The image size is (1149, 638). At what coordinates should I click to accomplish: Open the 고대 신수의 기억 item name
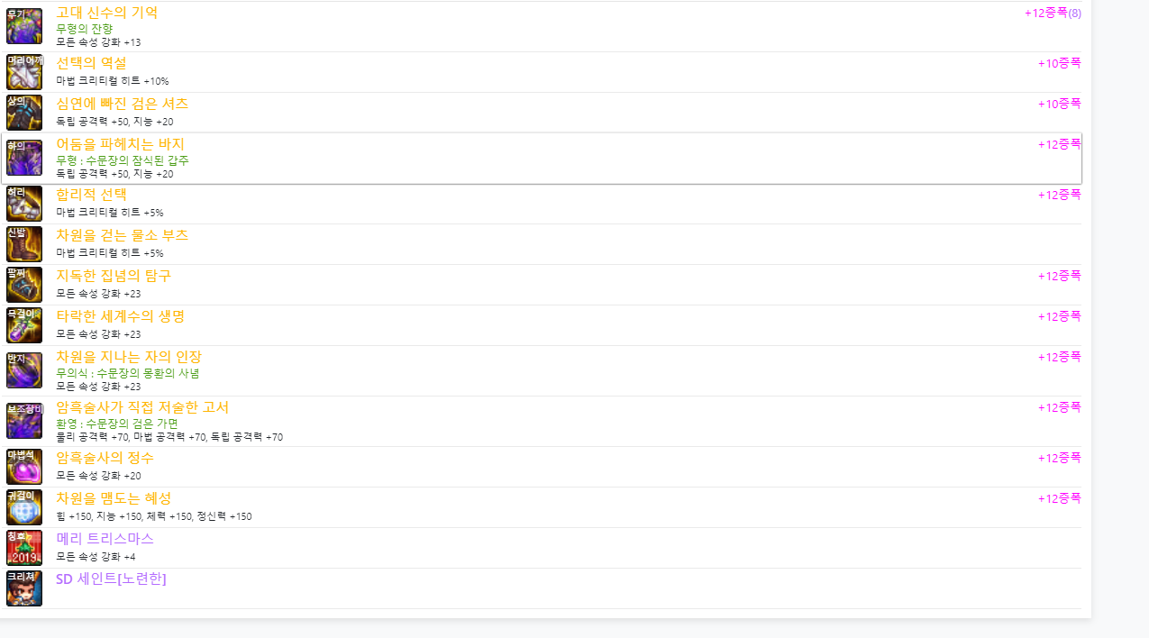(x=106, y=13)
